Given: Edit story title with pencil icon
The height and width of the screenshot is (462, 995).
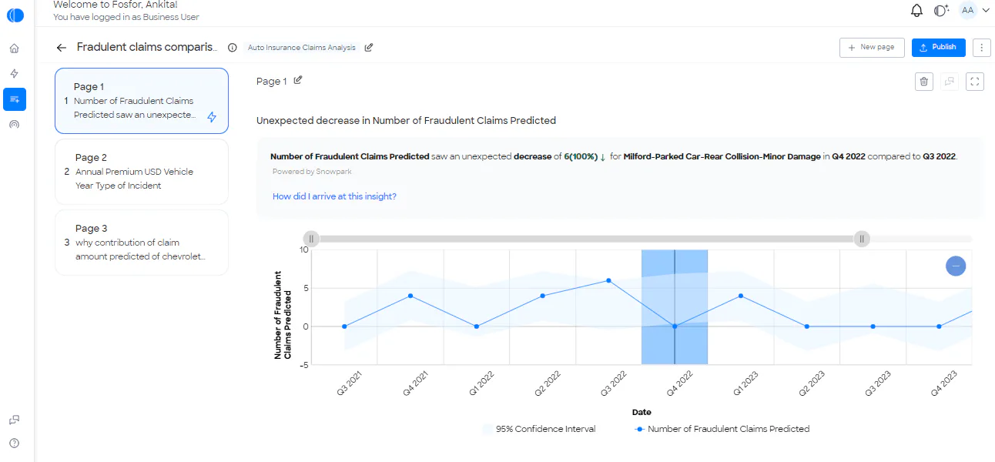Looking at the screenshot, I should click(369, 48).
